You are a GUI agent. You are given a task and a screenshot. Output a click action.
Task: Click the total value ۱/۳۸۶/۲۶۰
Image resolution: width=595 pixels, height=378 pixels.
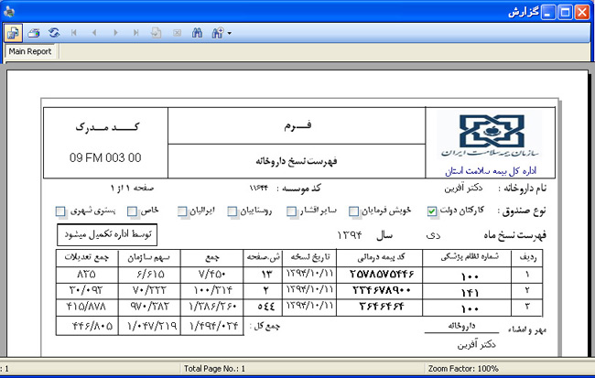point(212,307)
